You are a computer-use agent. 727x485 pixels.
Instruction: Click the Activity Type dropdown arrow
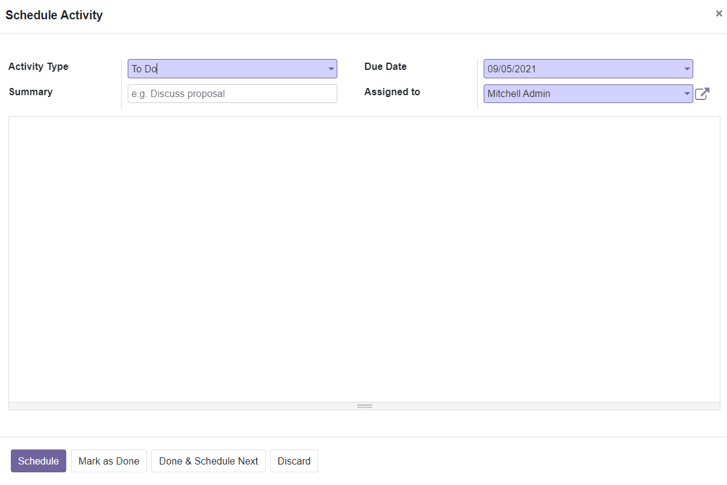pos(331,69)
